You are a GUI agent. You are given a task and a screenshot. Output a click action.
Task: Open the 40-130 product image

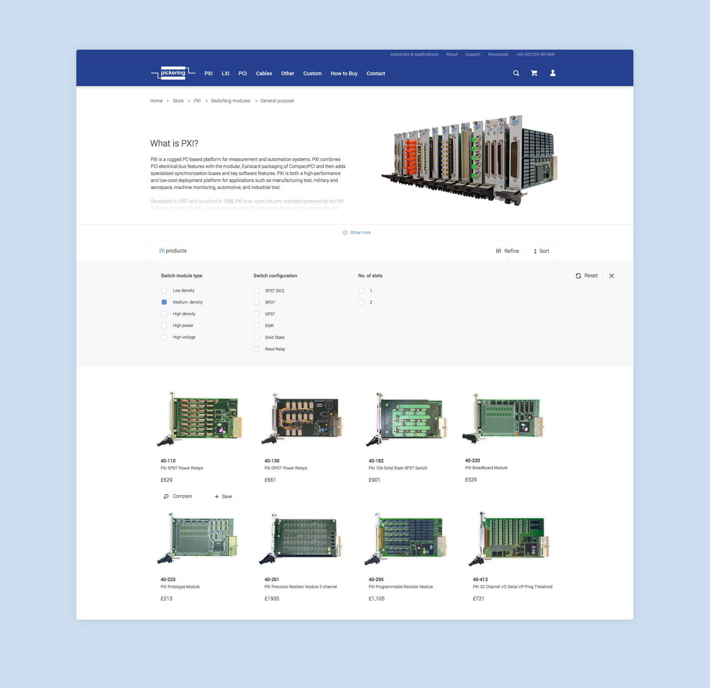(302, 419)
